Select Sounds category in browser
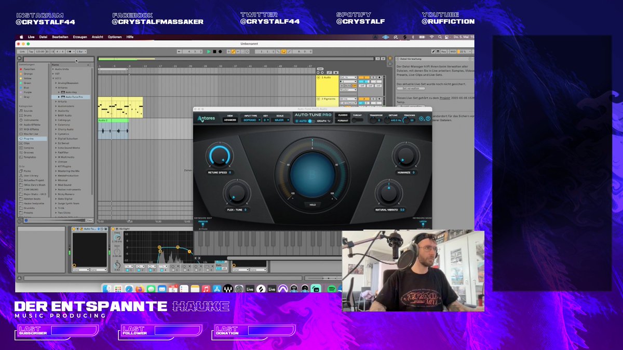Screen dimensions: 623x350 (x=28, y=110)
